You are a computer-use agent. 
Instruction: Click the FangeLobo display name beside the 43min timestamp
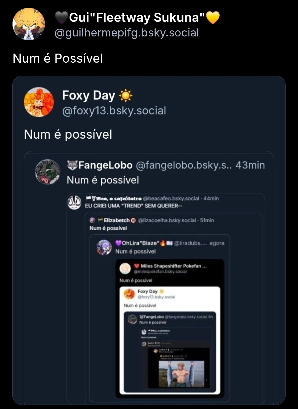[105, 165]
